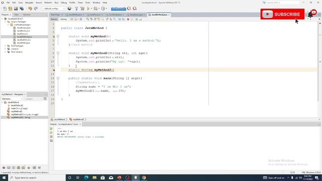
Task: Click the New File toolbar icon
Action: [5, 9]
